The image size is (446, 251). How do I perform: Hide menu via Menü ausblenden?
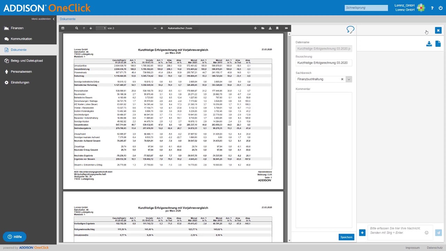[x=43, y=19]
